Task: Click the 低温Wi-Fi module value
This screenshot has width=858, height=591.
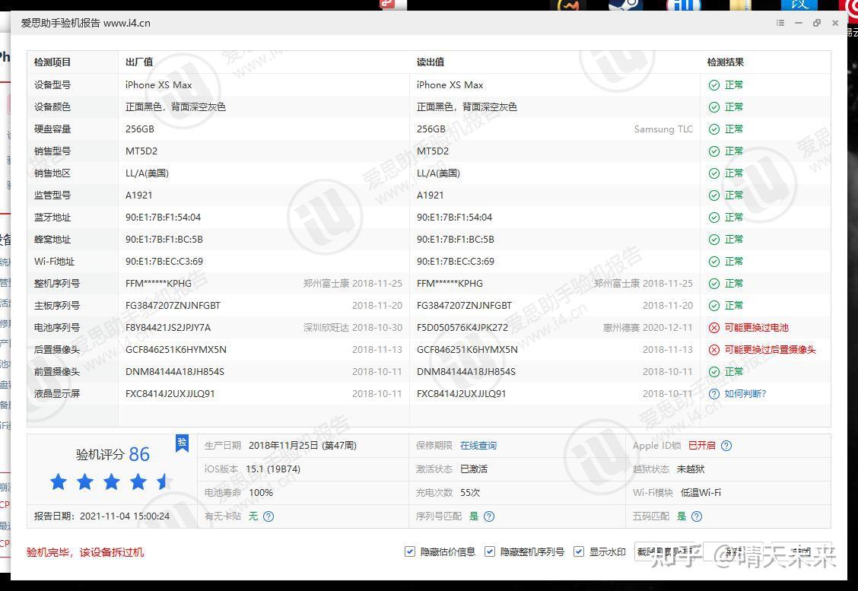Action: click(x=701, y=493)
